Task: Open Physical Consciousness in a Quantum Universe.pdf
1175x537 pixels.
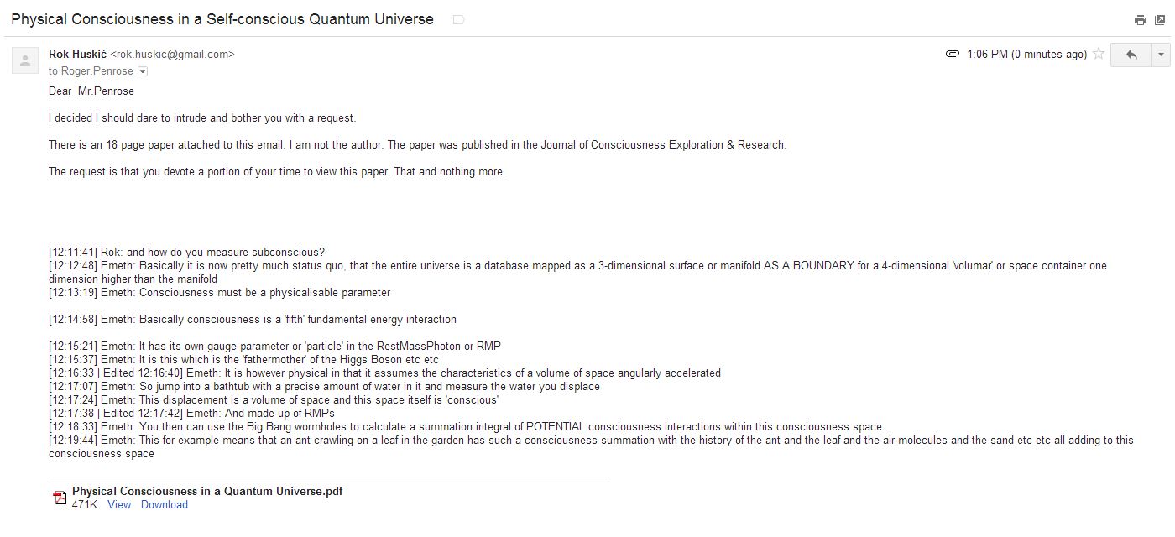Action: tap(207, 491)
